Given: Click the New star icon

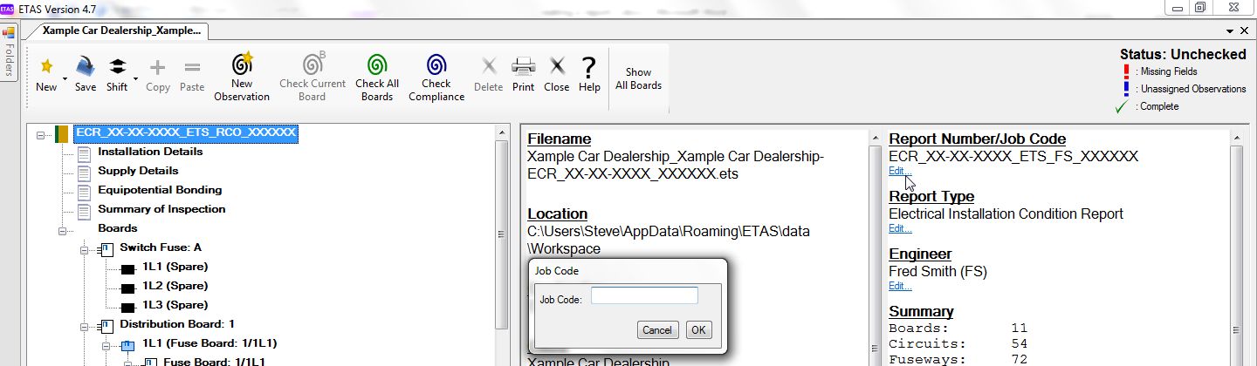Looking at the screenshot, I should click(x=46, y=66).
